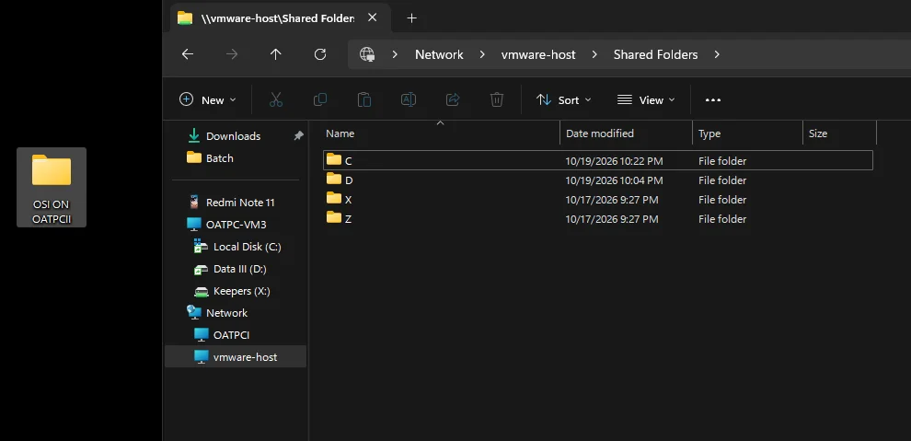This screenshot has height=441, width=911.
Task: Click the Paste clipboard icon
Action: tap(364, 100)
